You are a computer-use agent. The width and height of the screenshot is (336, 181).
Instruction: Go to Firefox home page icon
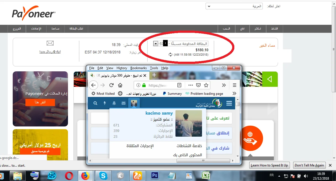120,85
